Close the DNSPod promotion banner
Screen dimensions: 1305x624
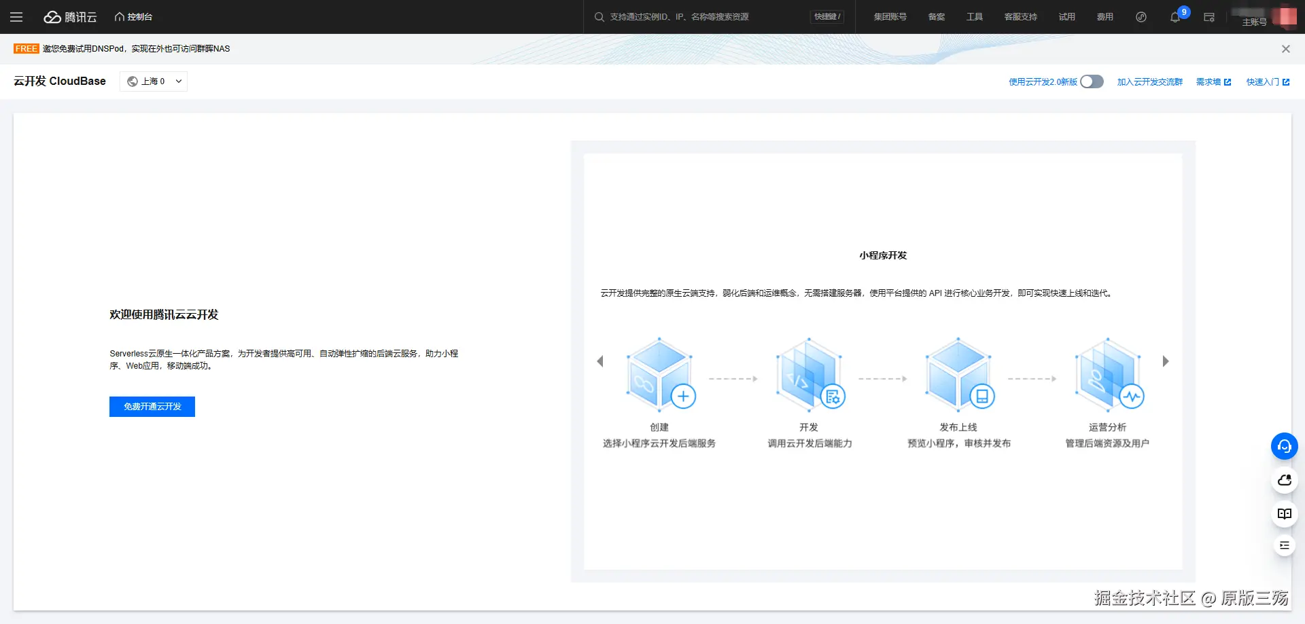tap(1286, 49)
